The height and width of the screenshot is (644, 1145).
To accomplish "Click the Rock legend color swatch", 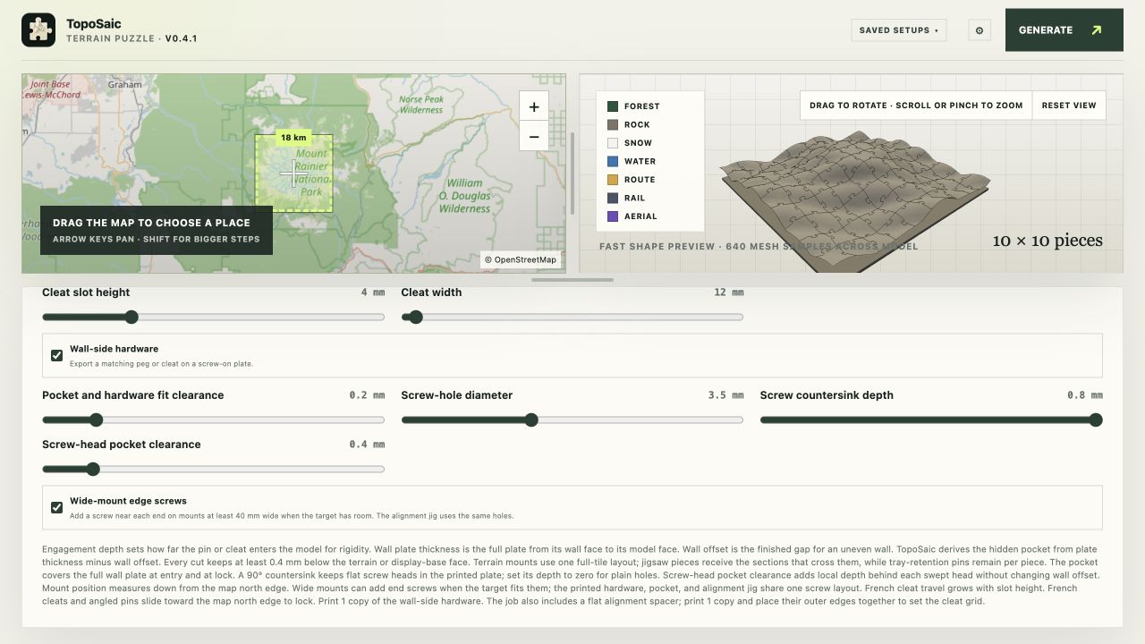I will pyautogui.click(x=613, y=124).
